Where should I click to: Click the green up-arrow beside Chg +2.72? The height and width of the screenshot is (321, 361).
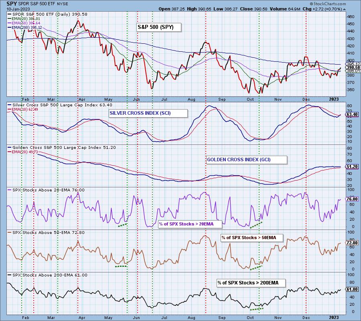click(344, 9)
